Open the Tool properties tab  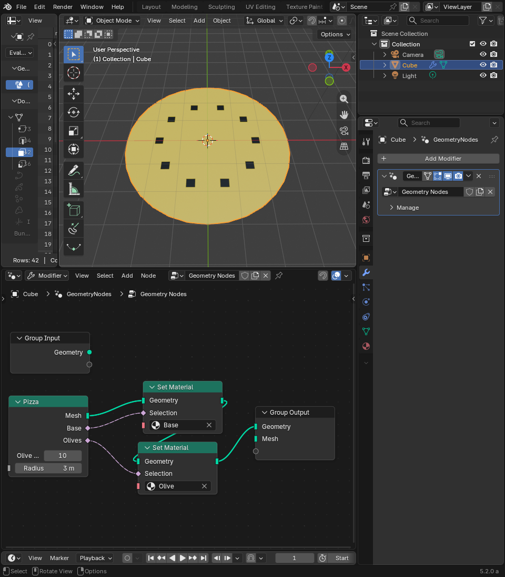pos(366,142)
